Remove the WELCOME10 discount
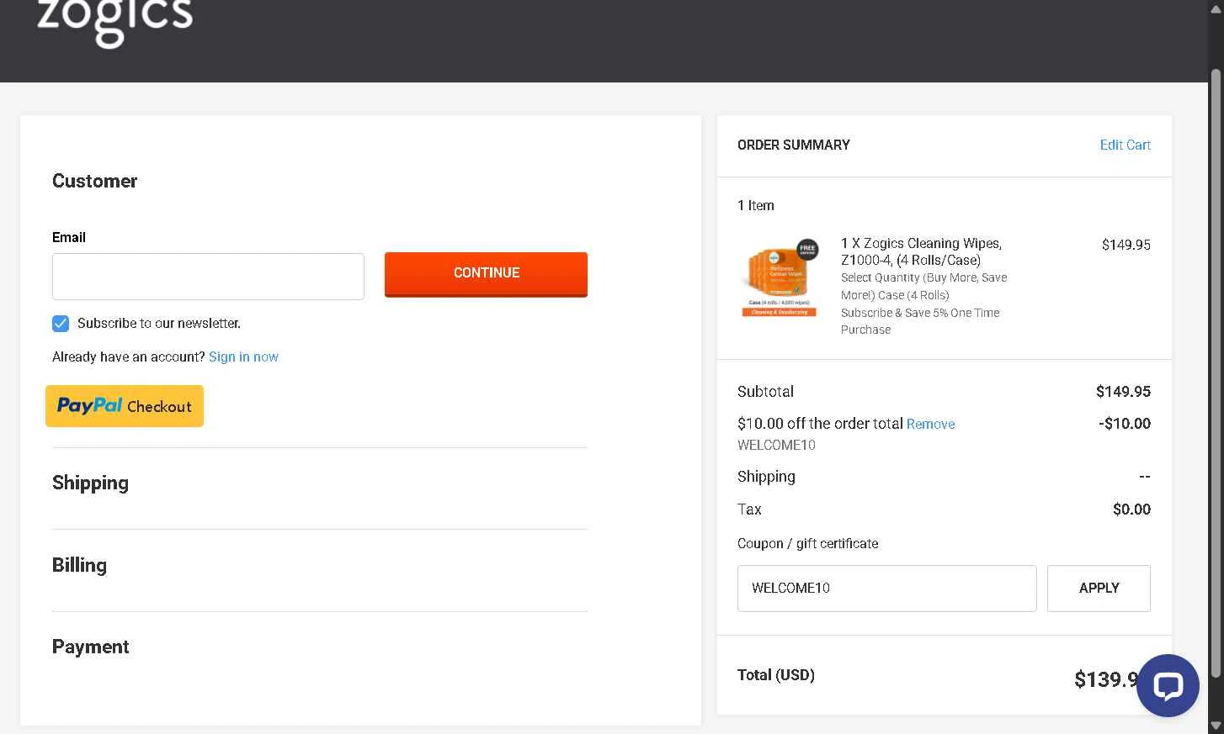 (930, 425)
